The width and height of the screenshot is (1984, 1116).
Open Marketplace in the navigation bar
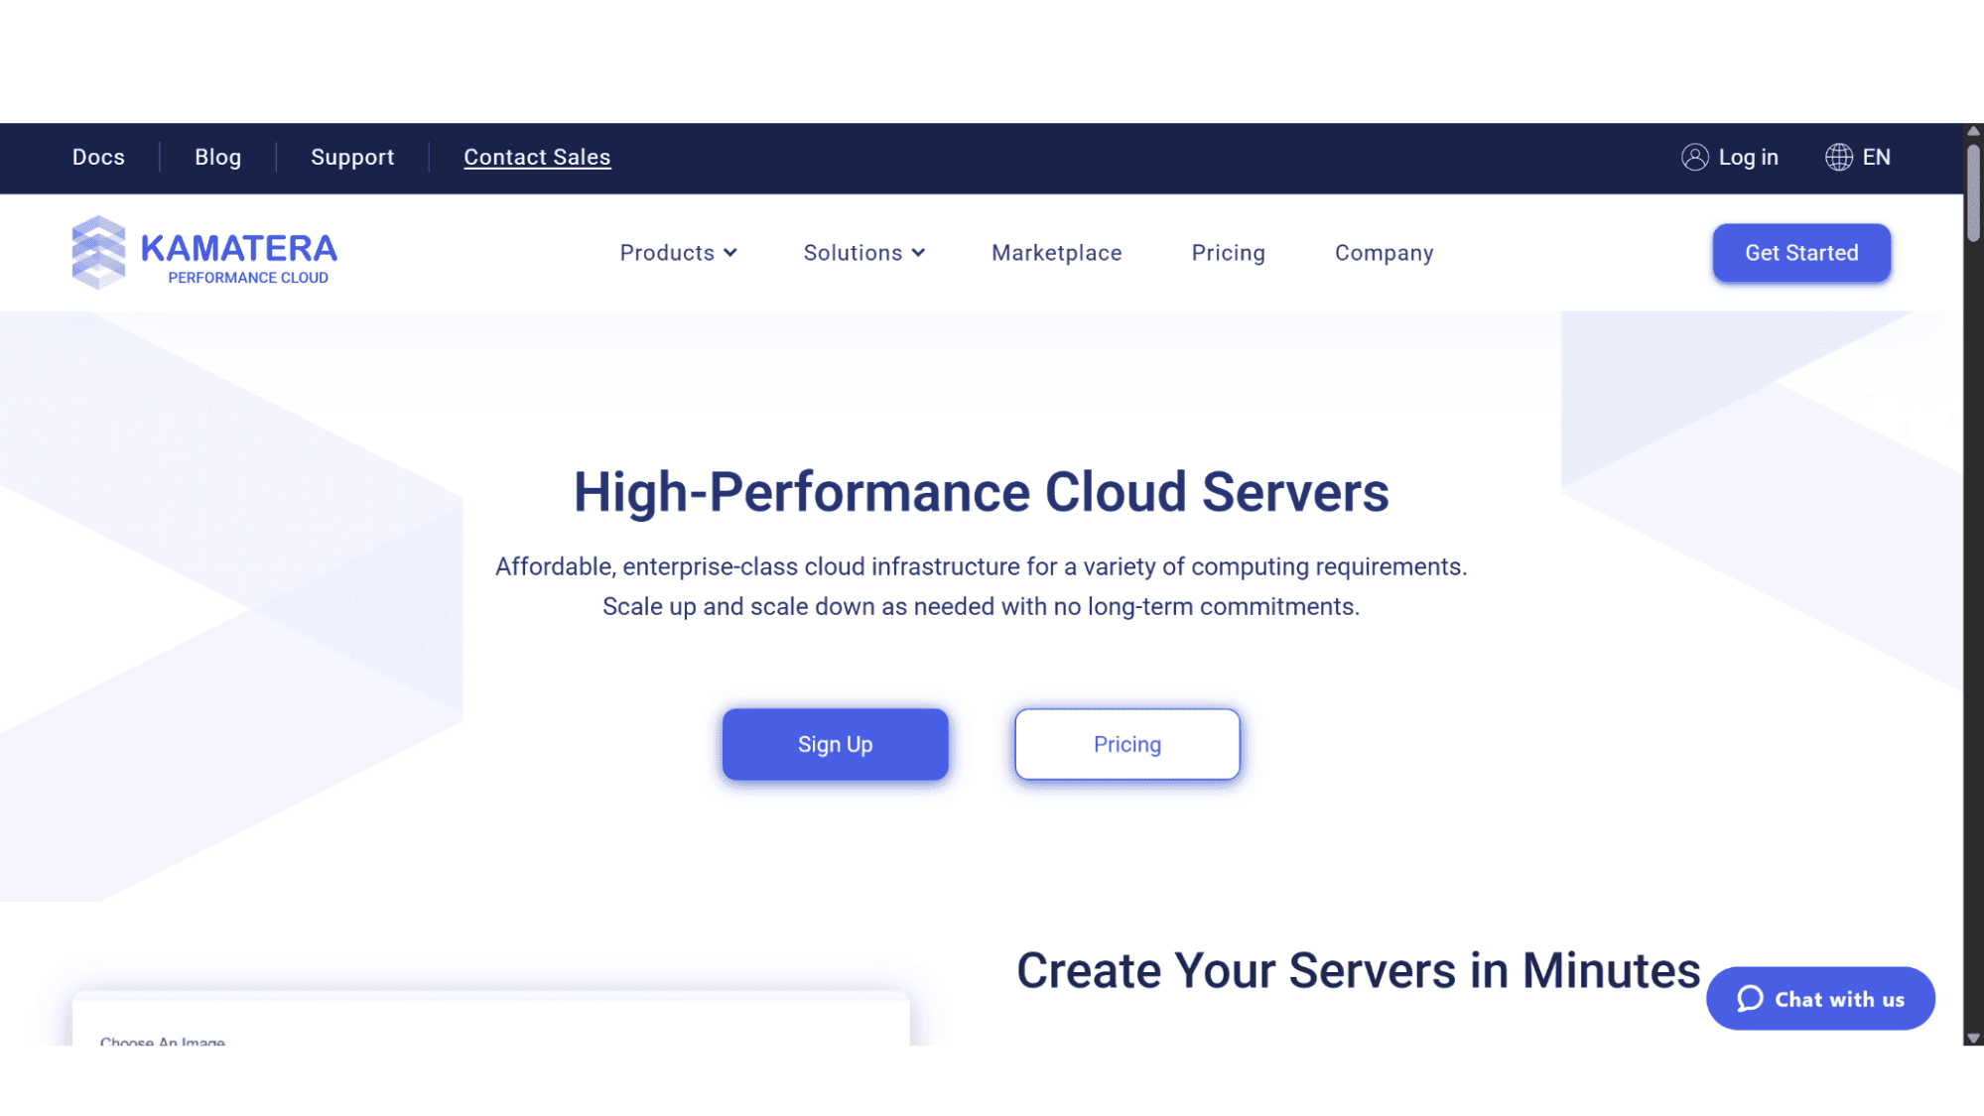tap(1056, 253)
